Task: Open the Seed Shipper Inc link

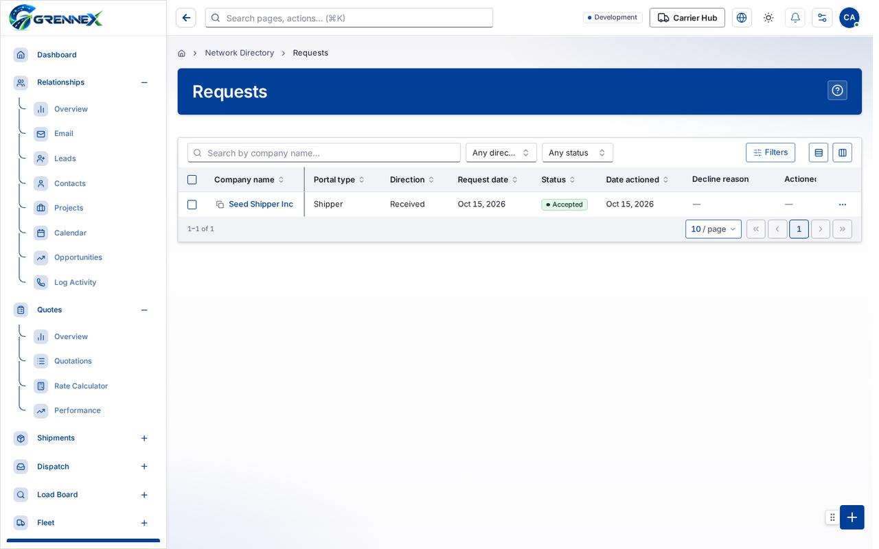Action: (x=261, y=205)
